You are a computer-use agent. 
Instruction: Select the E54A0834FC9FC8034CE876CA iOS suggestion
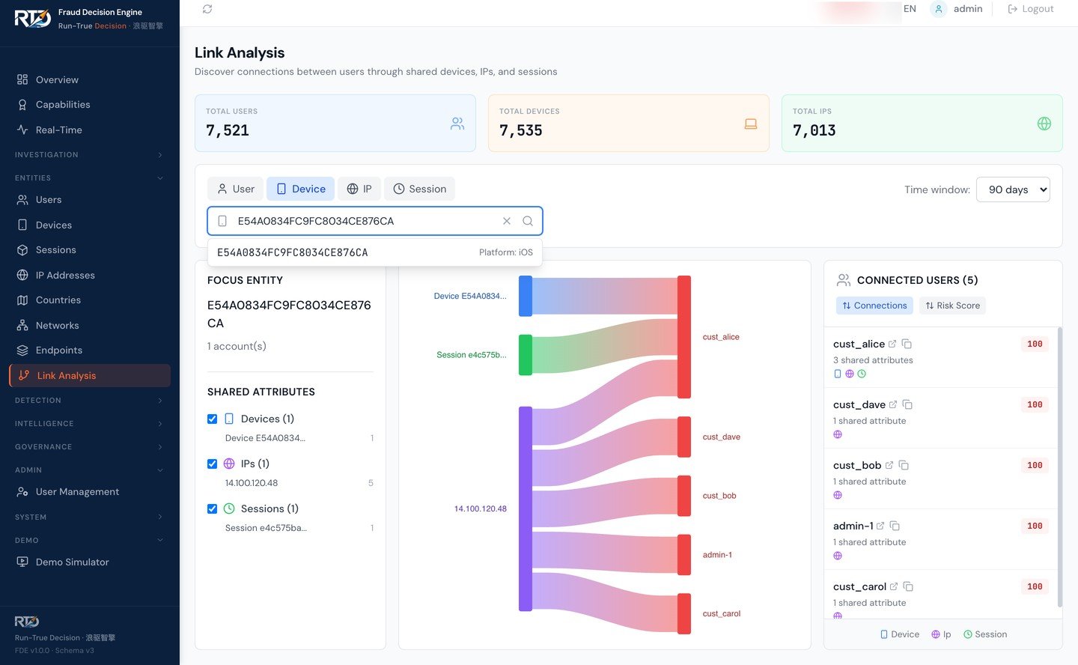point(374,252)
